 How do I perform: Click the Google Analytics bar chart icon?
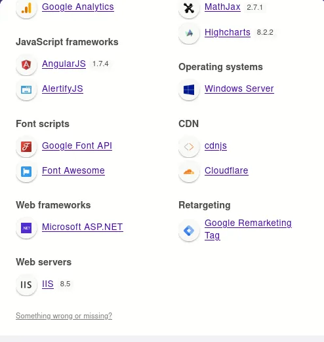[26, 9]
